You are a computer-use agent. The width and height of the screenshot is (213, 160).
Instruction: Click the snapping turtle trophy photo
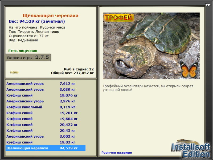(151, 46)
